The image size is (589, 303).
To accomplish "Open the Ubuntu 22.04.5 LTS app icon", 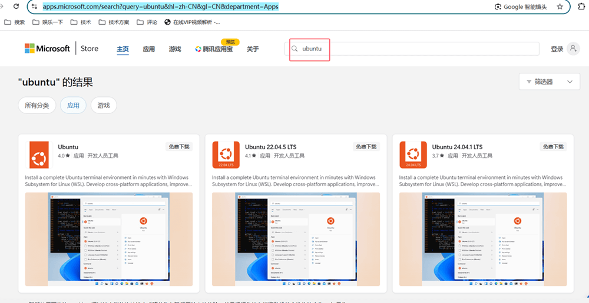I will click(226, 154).
